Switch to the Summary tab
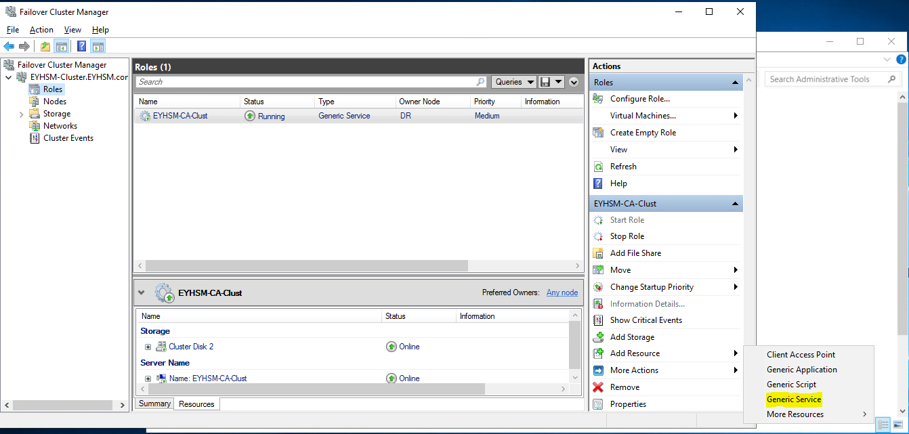 [154, 404]
